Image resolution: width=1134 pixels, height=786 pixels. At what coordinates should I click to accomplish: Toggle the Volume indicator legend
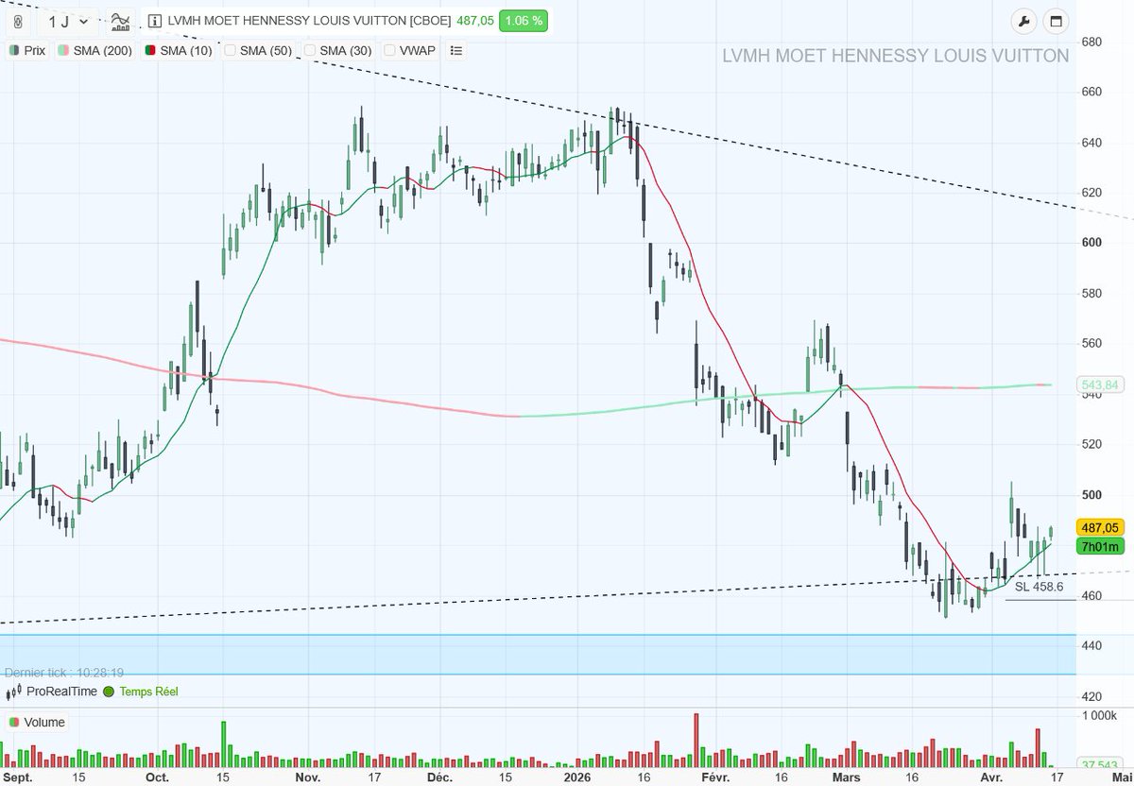point(37,723)
